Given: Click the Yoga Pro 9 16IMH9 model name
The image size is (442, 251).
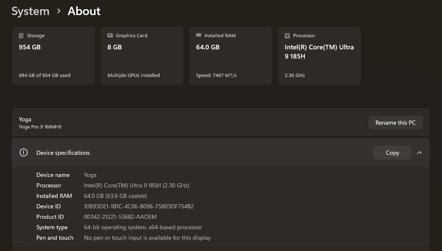Looking at the screenshot, I should pos(40,127).
